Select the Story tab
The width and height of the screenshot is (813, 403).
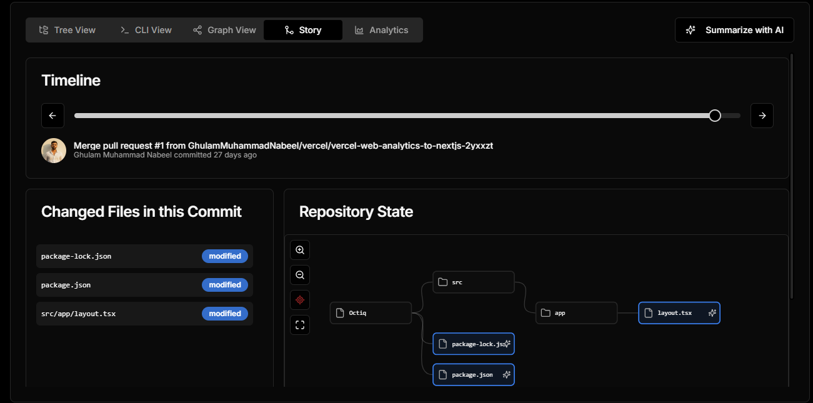coord(303,30)
